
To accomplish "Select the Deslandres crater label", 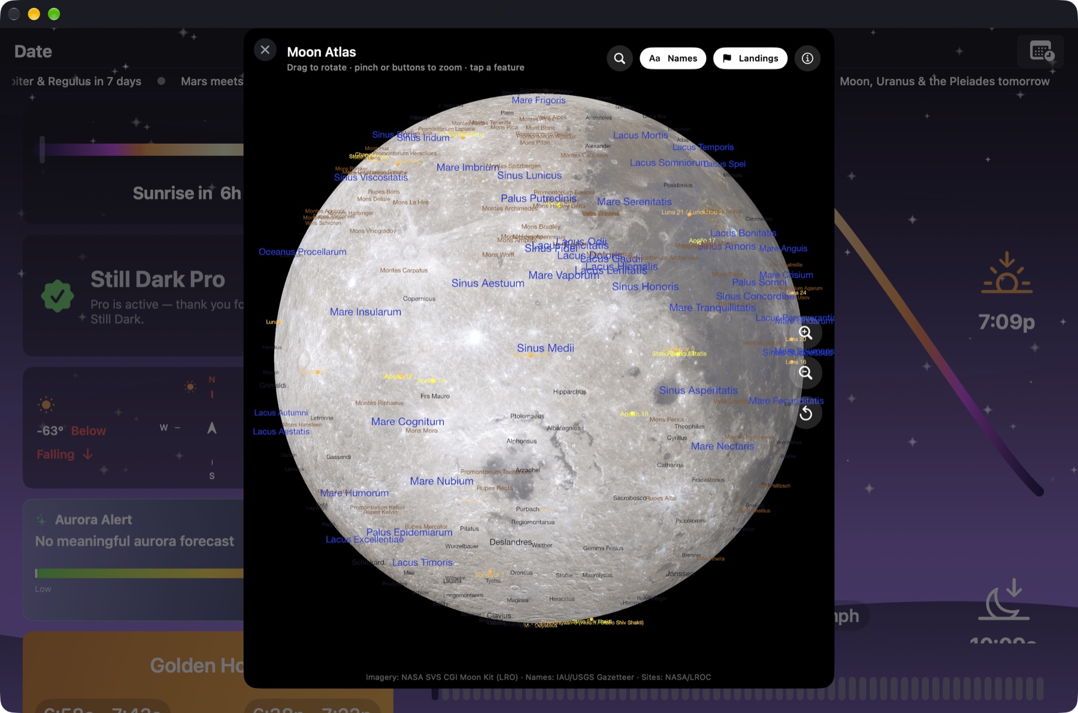I will pos(511,542).
